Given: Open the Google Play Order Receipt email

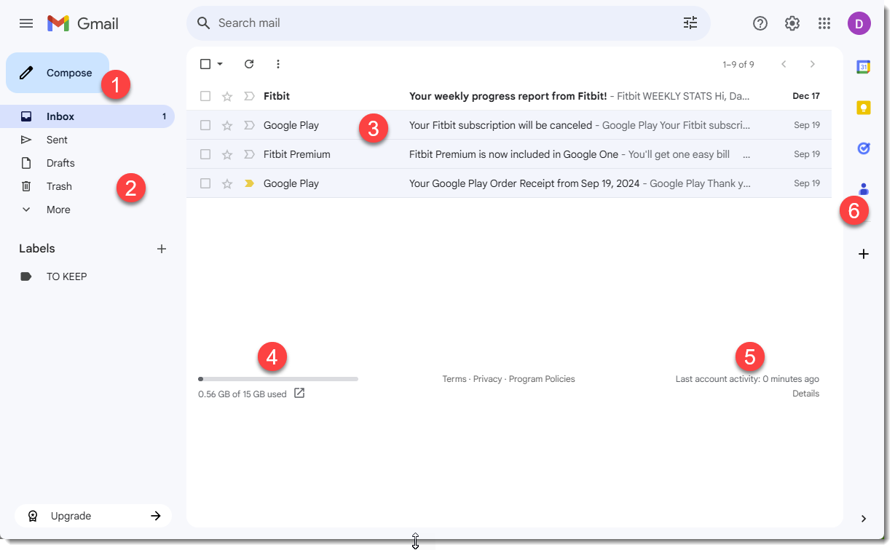Looking at the screenshot, I should (508, 183).
